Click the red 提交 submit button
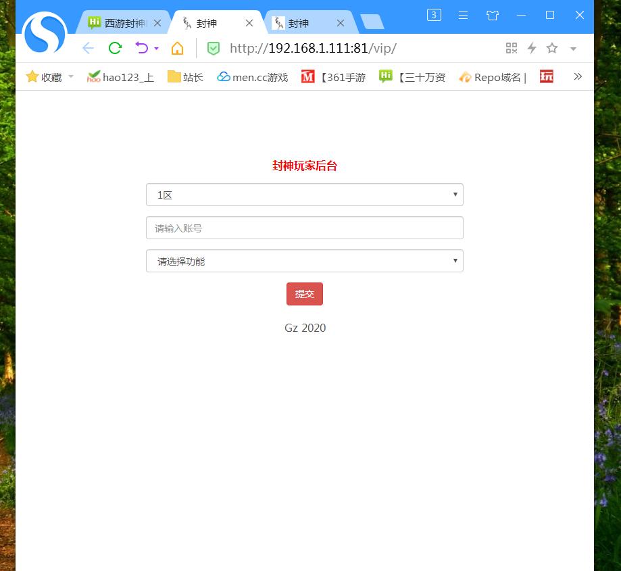 (x=305, y=294)
